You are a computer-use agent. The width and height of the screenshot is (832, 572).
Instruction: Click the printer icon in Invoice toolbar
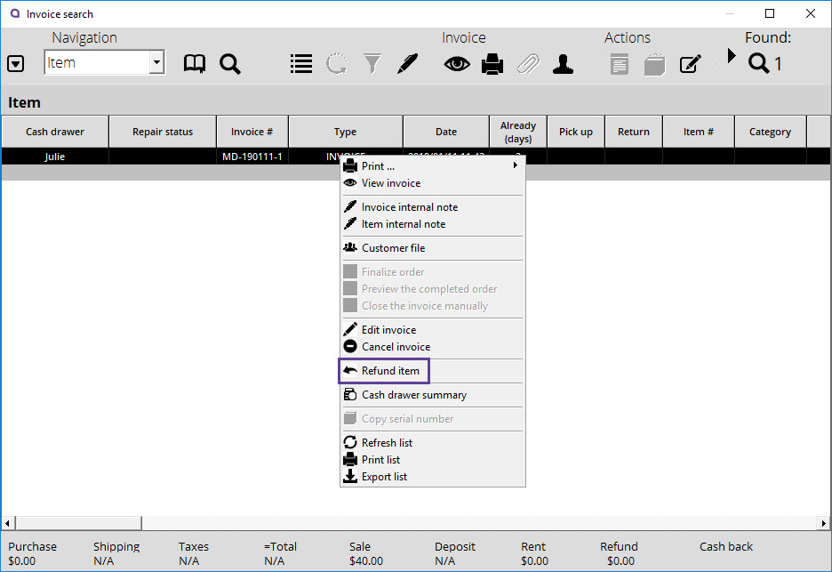[x=492, y=63]
